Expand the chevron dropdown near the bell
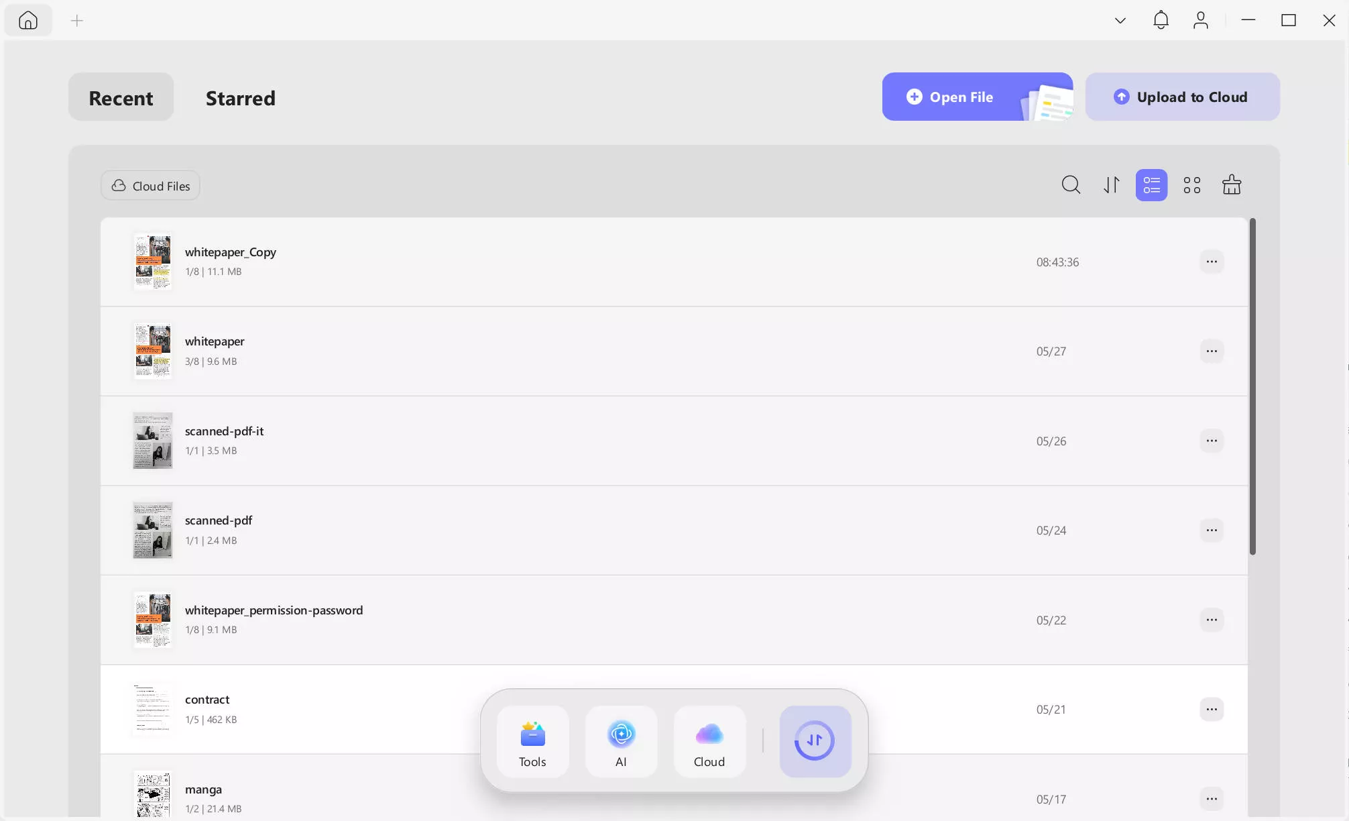The width and height of the screenshot is (1349, 821). pyautogui.click(x=1120, y=20)
